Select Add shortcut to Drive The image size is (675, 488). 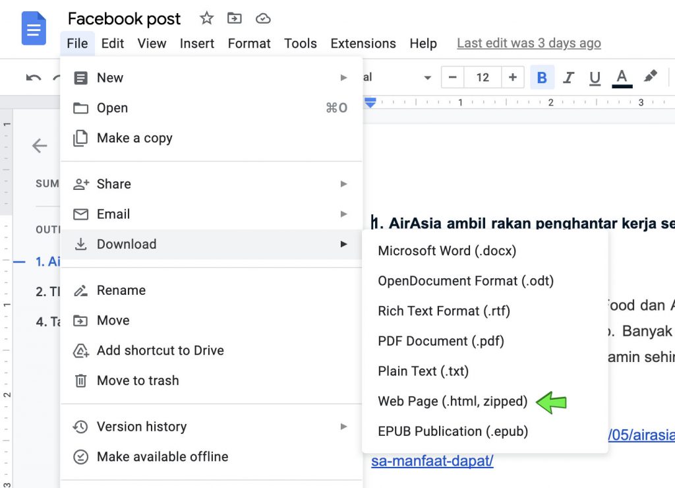point(211,351)
